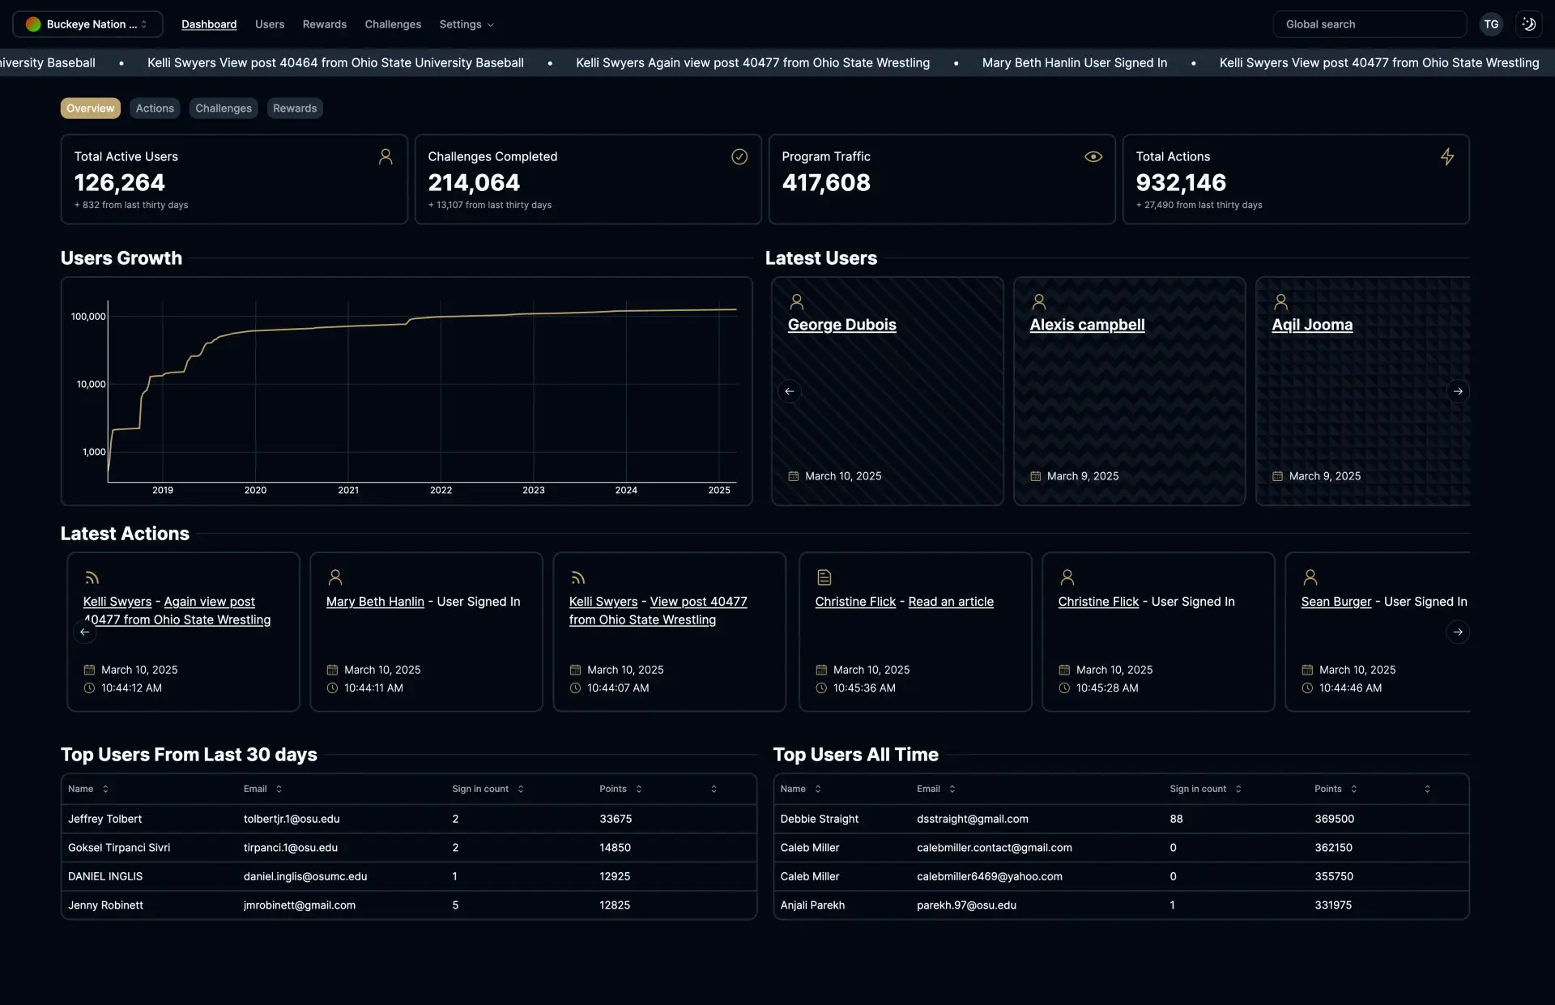Open the TG user avatar menu
Screen dimensions: 1555x1005
tap(1491, 24)
